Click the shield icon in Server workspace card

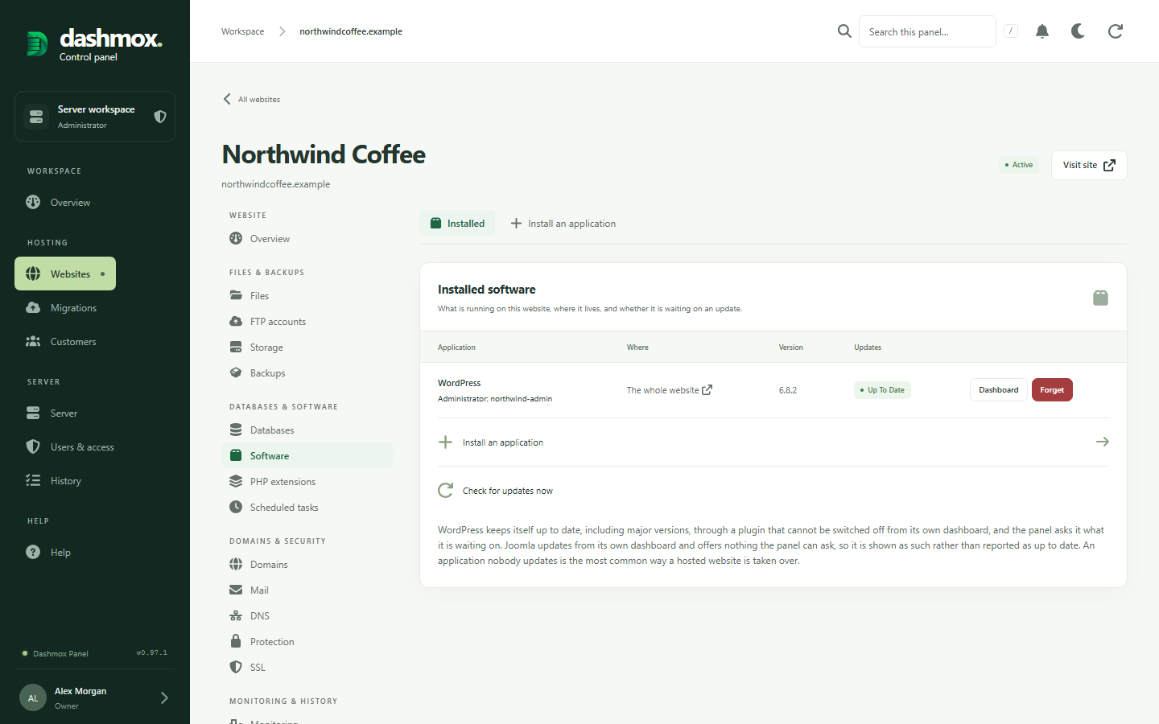160,117
